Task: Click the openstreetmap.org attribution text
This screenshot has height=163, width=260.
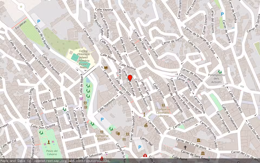Action: click(50, 161)
